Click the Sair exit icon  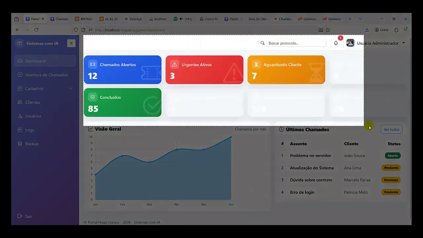pos(20,216)
